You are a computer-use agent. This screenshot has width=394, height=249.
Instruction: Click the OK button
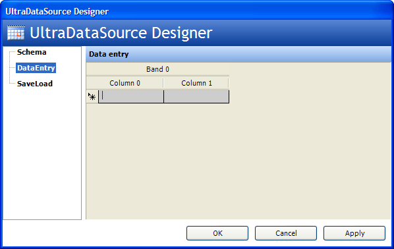217,233
